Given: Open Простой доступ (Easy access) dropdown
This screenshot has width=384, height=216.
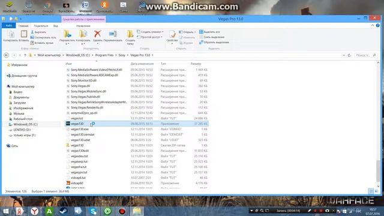Looking at the screenshot, I should click(x=149, y=37).
